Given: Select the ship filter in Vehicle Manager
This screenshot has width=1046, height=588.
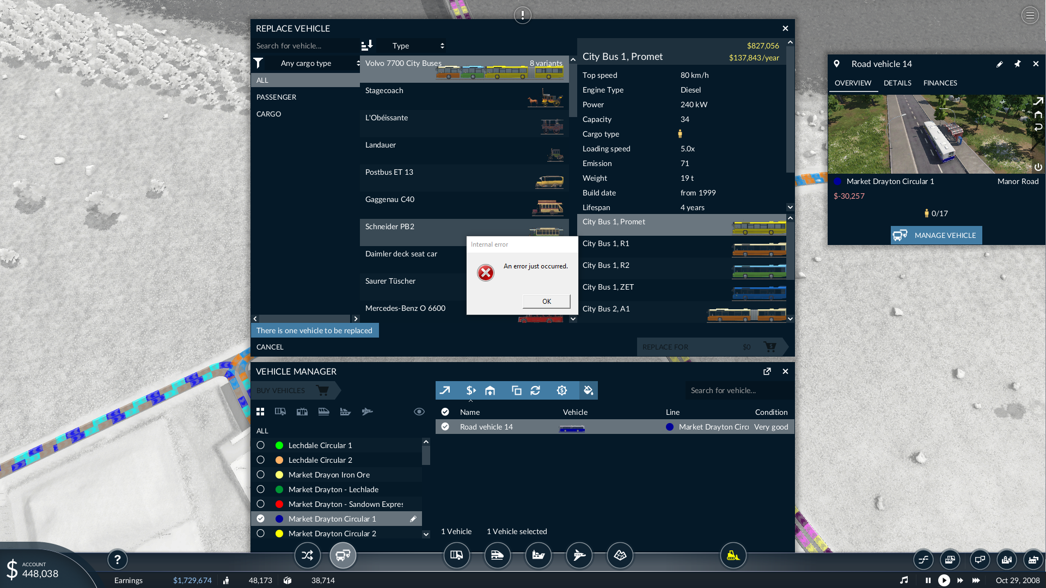Looking at the screenshot, I should click(x=346, y=412).
